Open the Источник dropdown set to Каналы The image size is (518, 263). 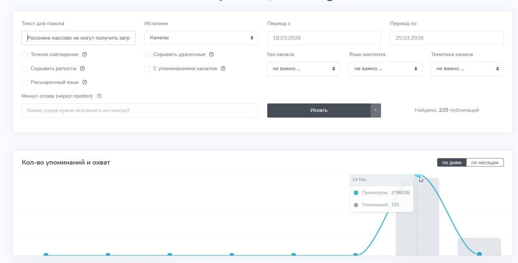(201, 38)
